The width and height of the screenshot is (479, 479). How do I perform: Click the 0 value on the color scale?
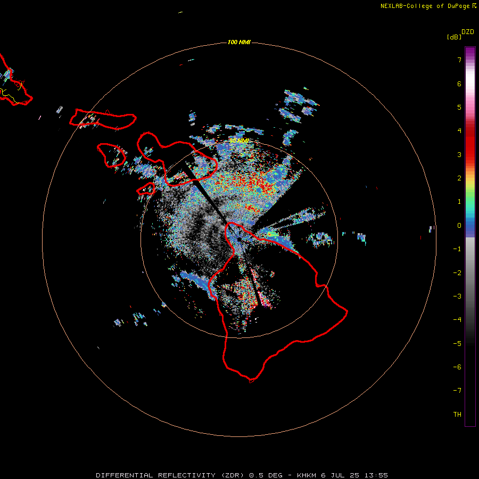pos(459,226)
